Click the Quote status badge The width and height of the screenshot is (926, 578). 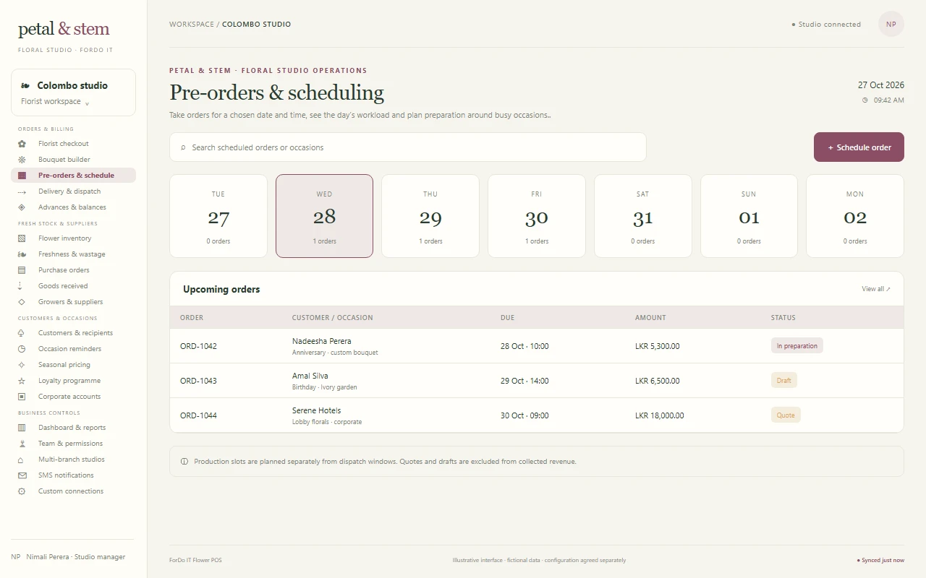tap(786, 415)
